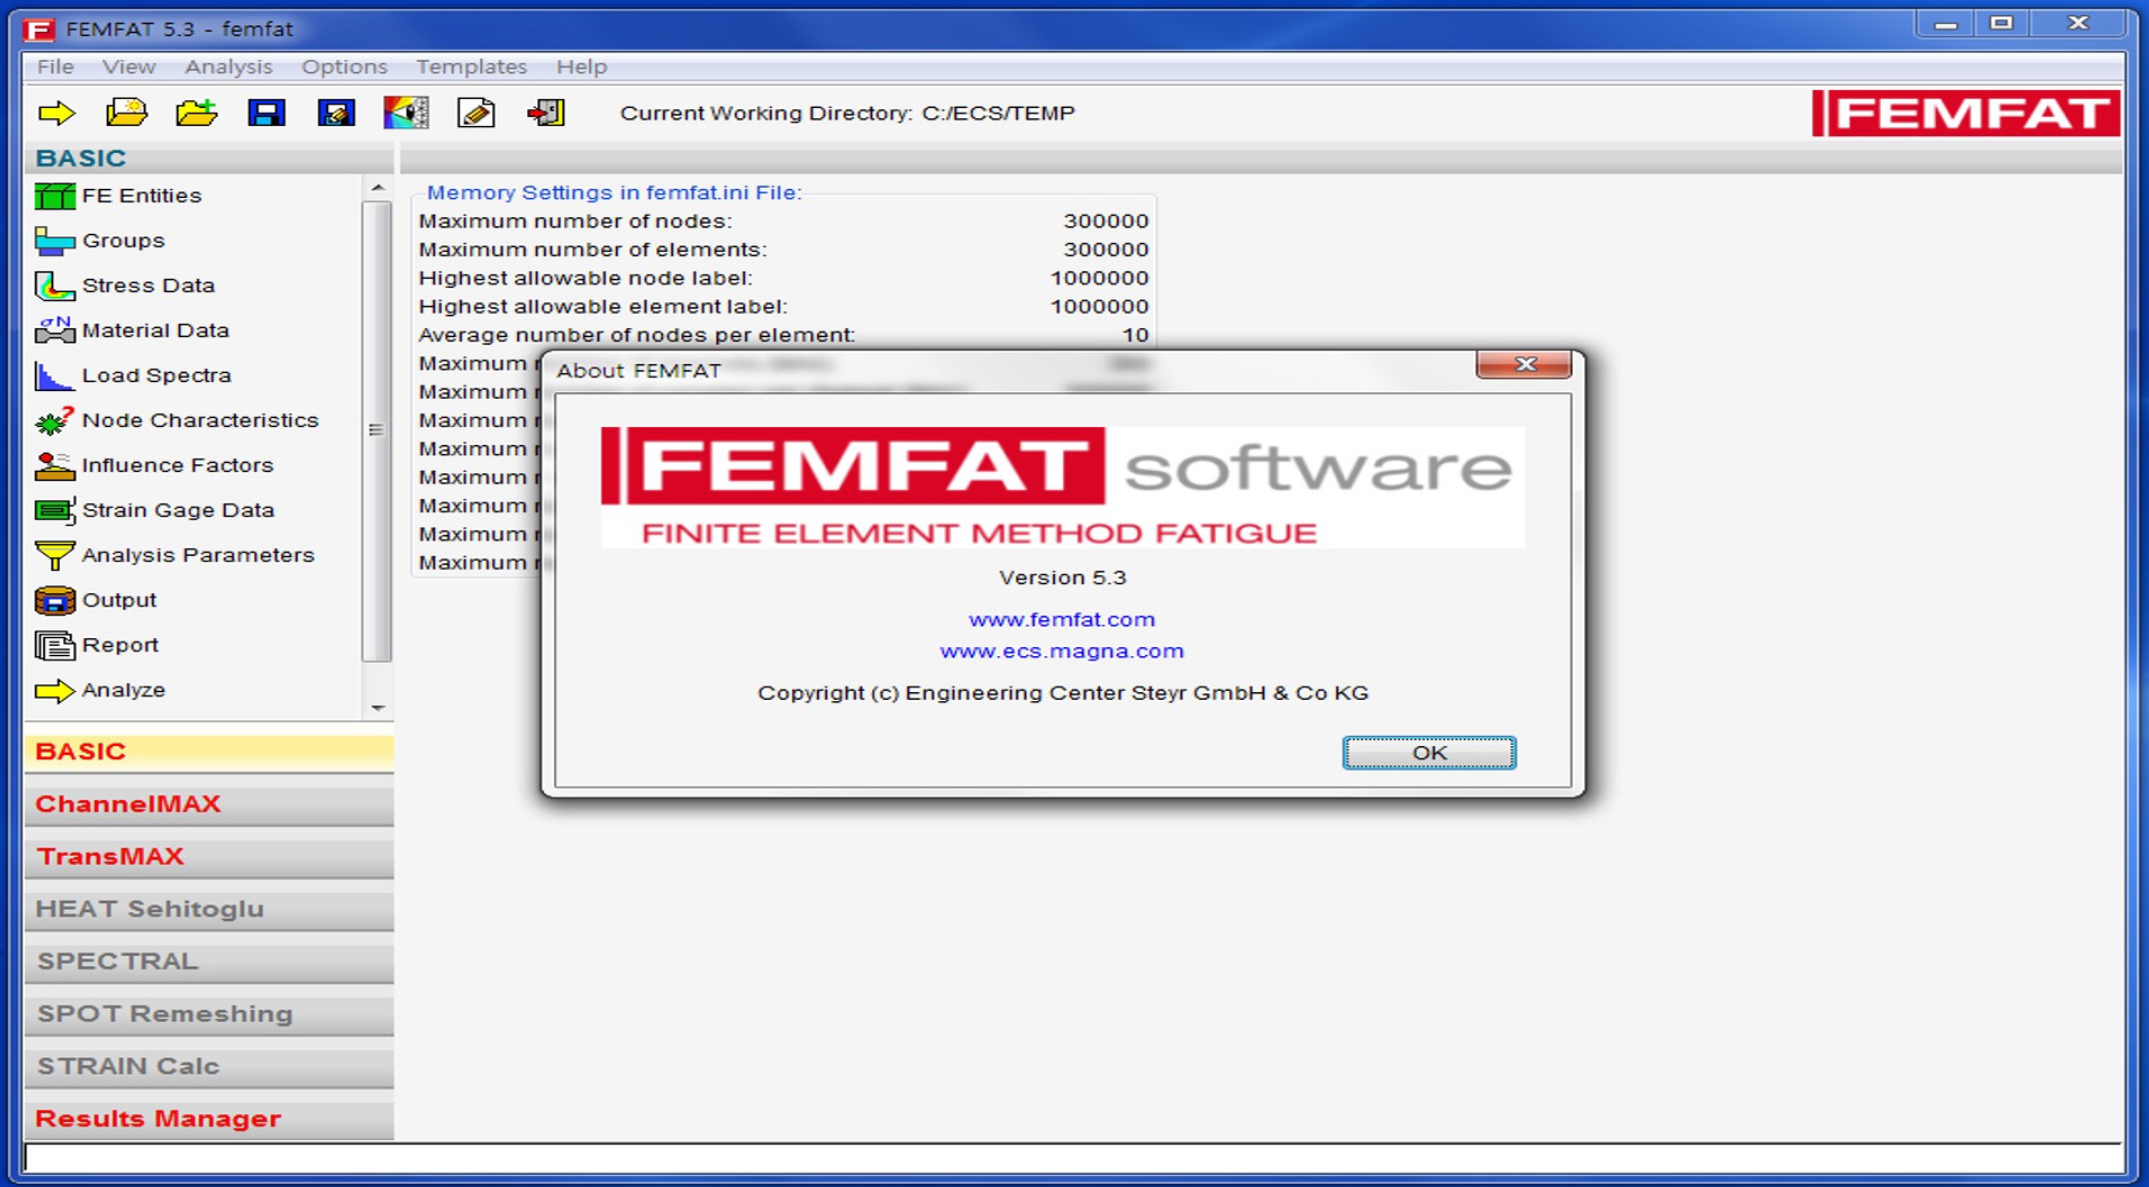The width and height of the screenshot is (2149, 1187).
Task: Open the View menu
Action: (x=129, y=67)
